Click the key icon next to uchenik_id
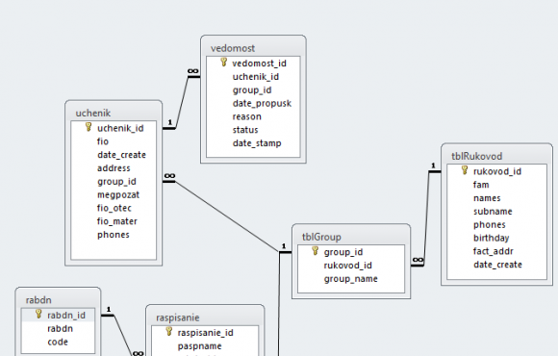The height and width of the screenshot is (356, 558). 89,127
